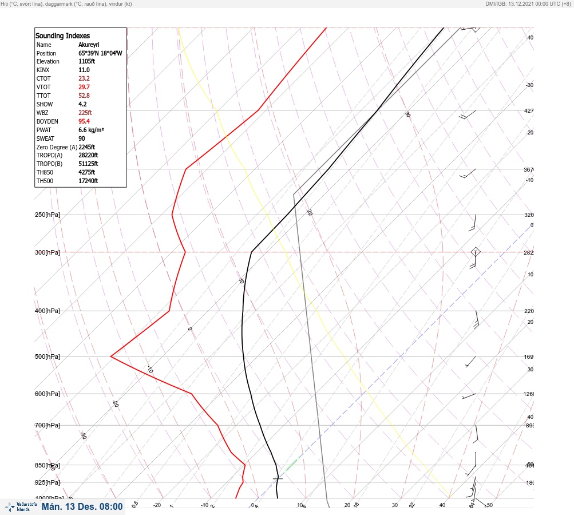Click the '850[hPa]' pressure label
This screenshot has height=515, width=574.
[47, 465]
